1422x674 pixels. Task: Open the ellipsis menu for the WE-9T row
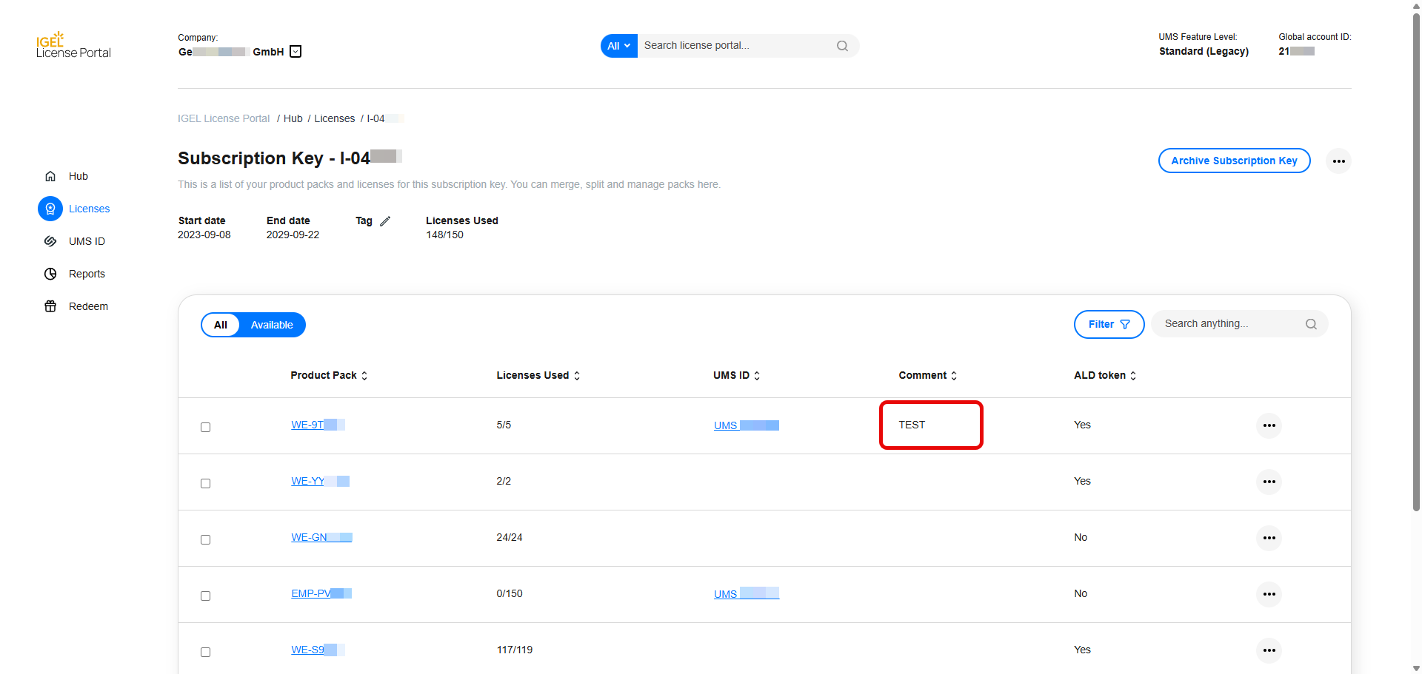(1269, 425)
